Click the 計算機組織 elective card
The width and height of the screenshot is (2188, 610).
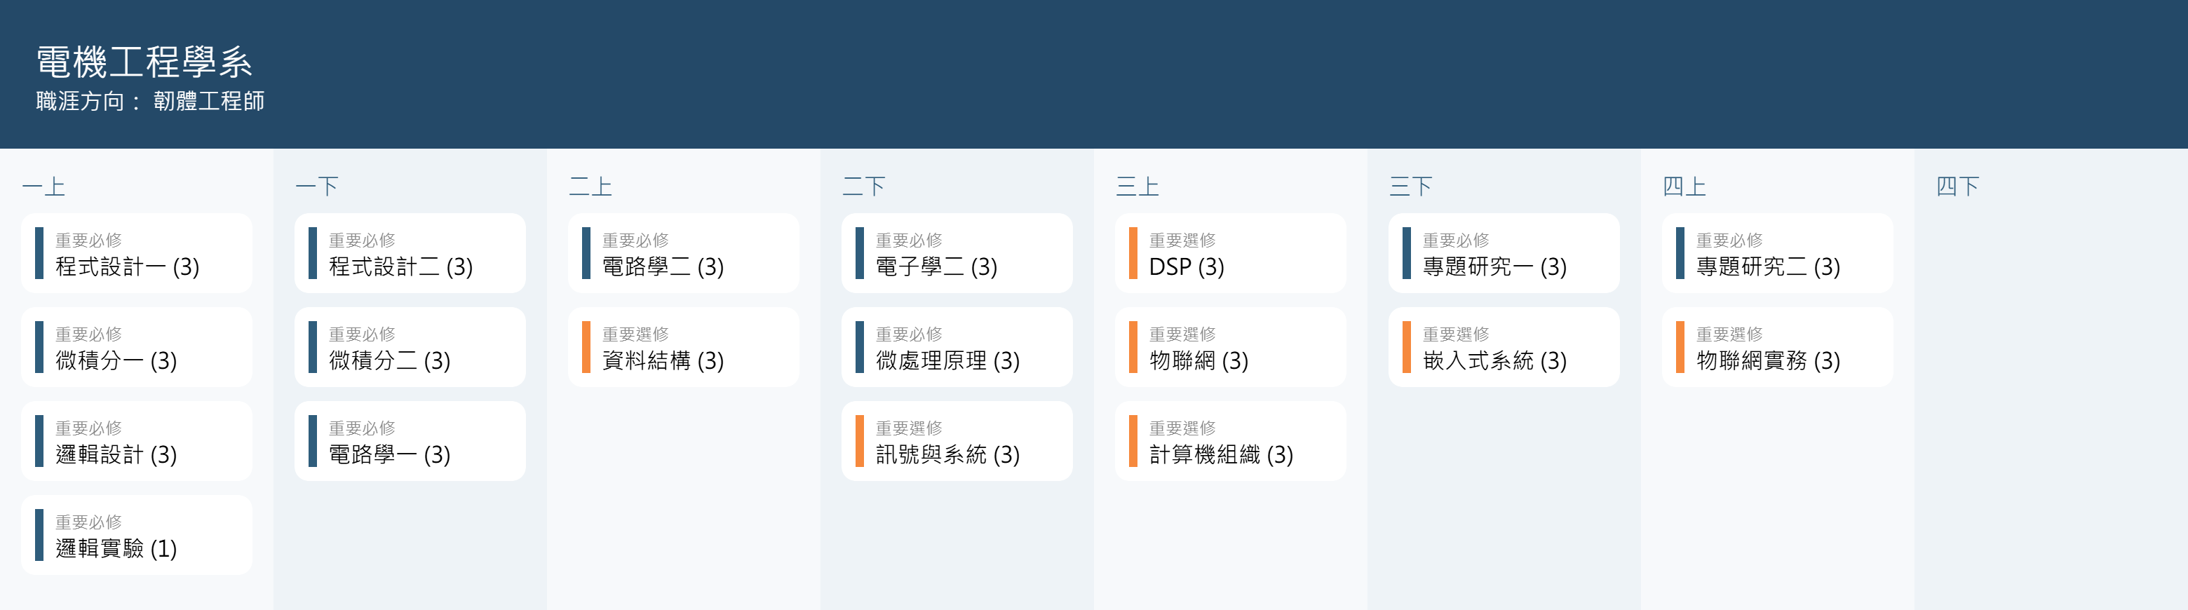tap(1230, 442)
